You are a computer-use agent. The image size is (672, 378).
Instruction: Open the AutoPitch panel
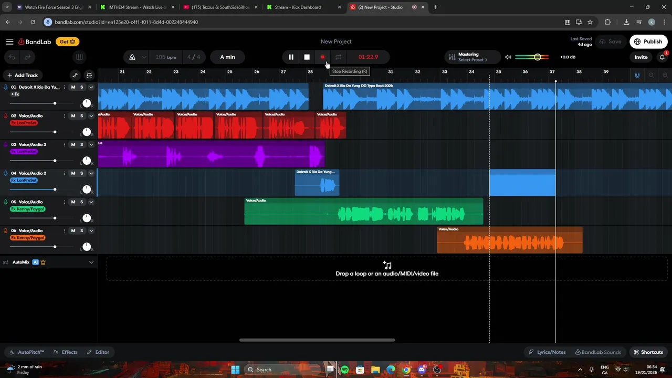(x=27, y=352)
